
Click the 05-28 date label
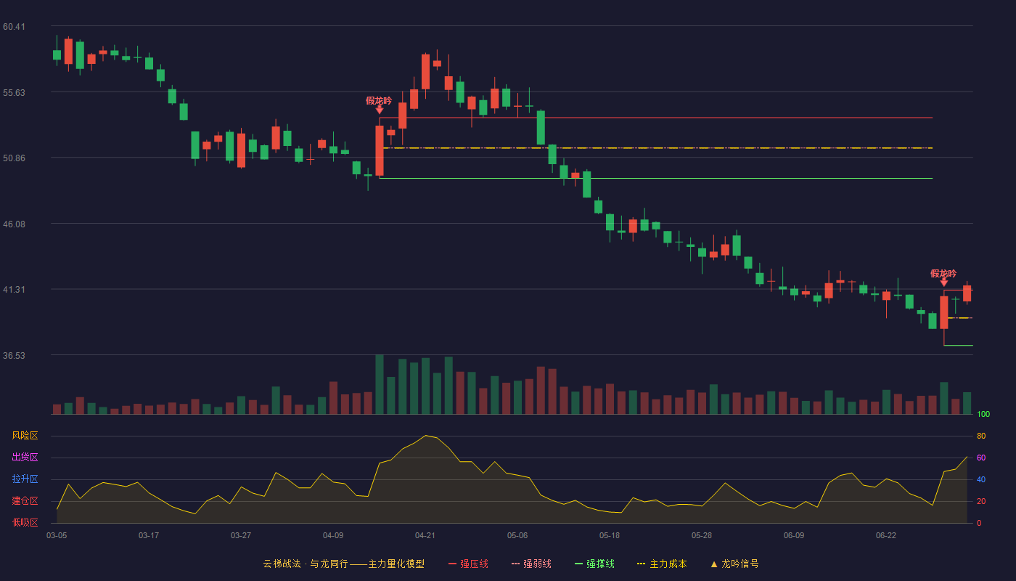pyautogui.click(x=702, y=535)
